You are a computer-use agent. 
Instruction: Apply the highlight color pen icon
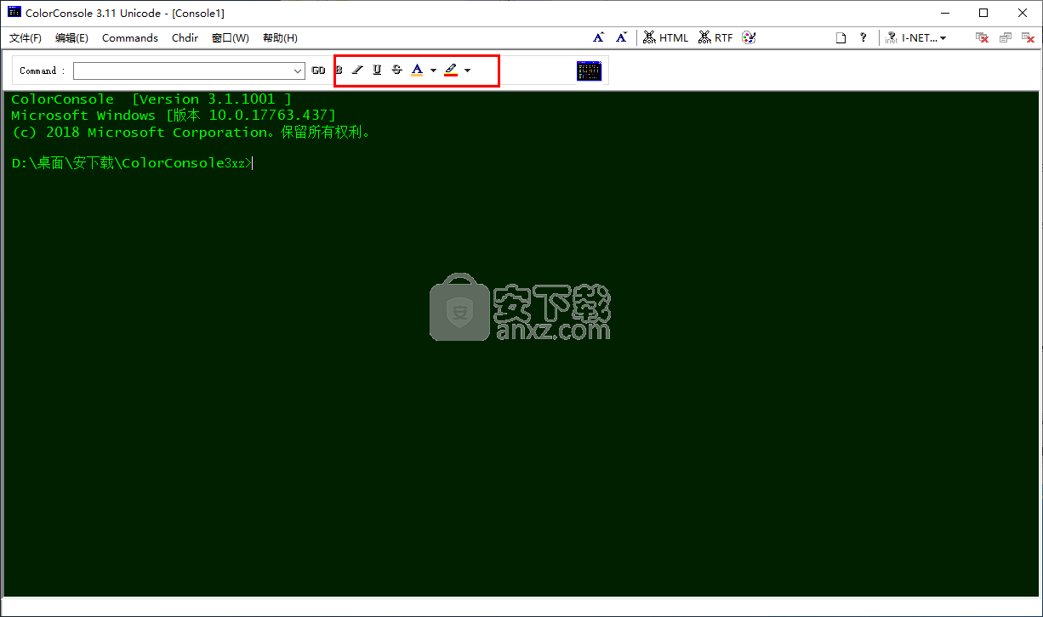[451, 70]
